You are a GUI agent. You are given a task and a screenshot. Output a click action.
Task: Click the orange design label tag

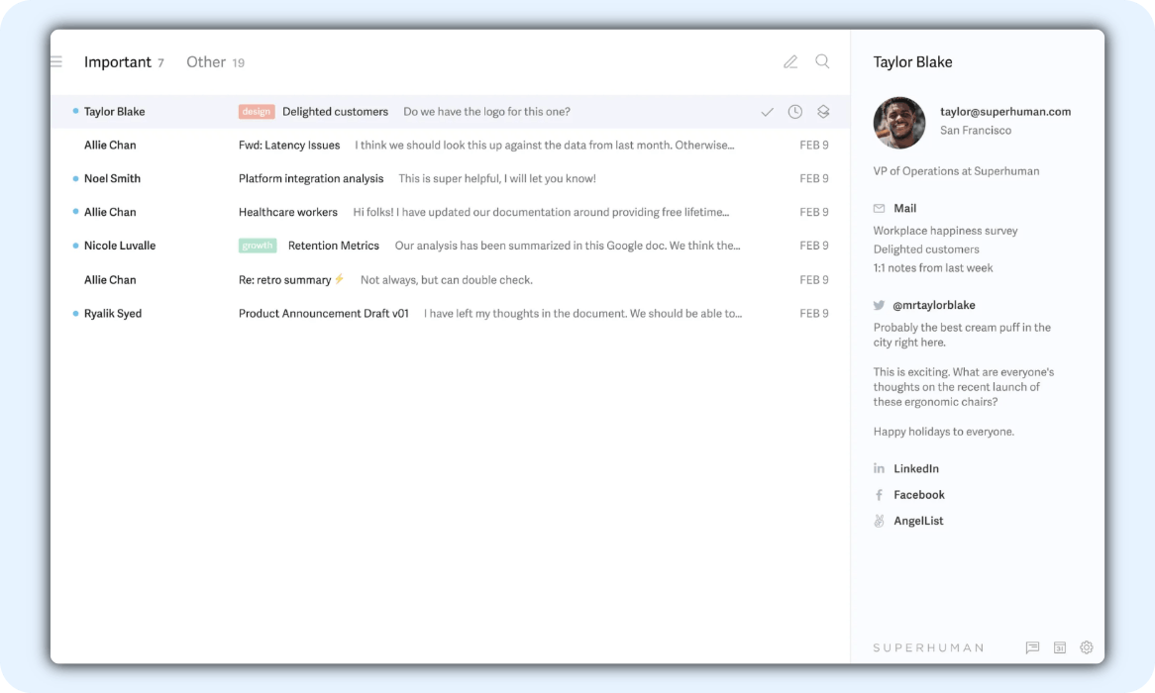pyautogui.click(x=257, y=112)
